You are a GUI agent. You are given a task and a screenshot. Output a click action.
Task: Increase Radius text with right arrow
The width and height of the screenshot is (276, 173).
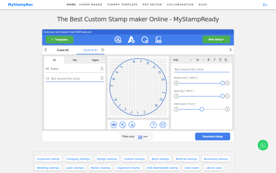coord(227,83)
